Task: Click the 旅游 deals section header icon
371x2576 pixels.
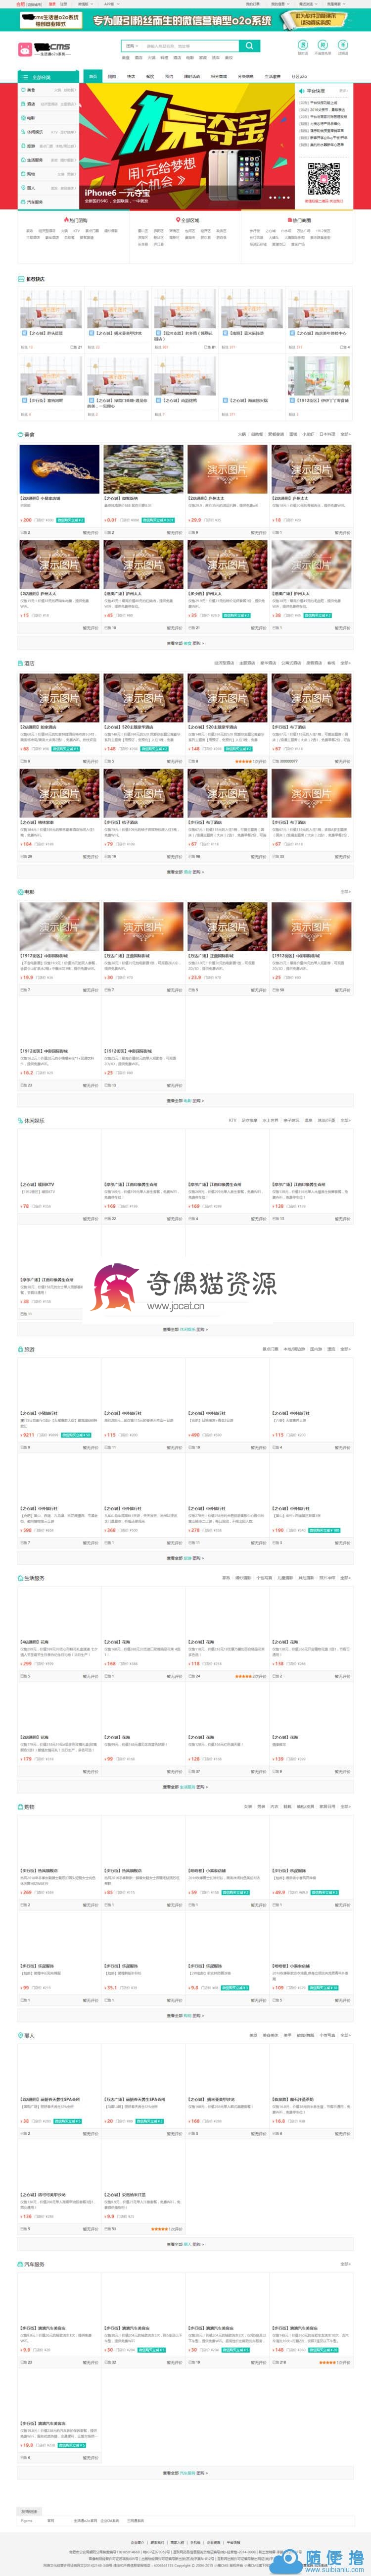Action: point(20,1349)
